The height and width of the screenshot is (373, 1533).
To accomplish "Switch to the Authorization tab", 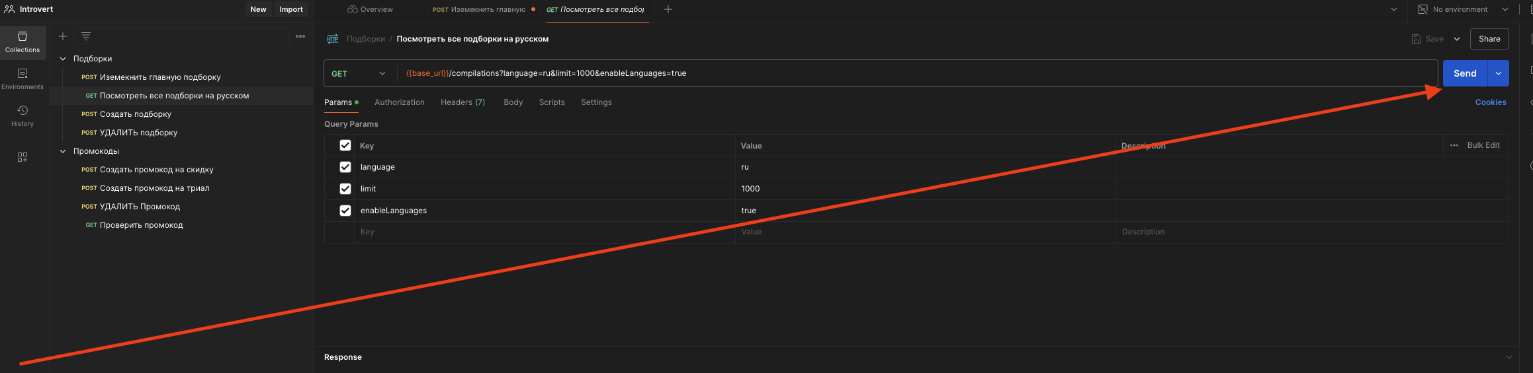I will (400, 102).
